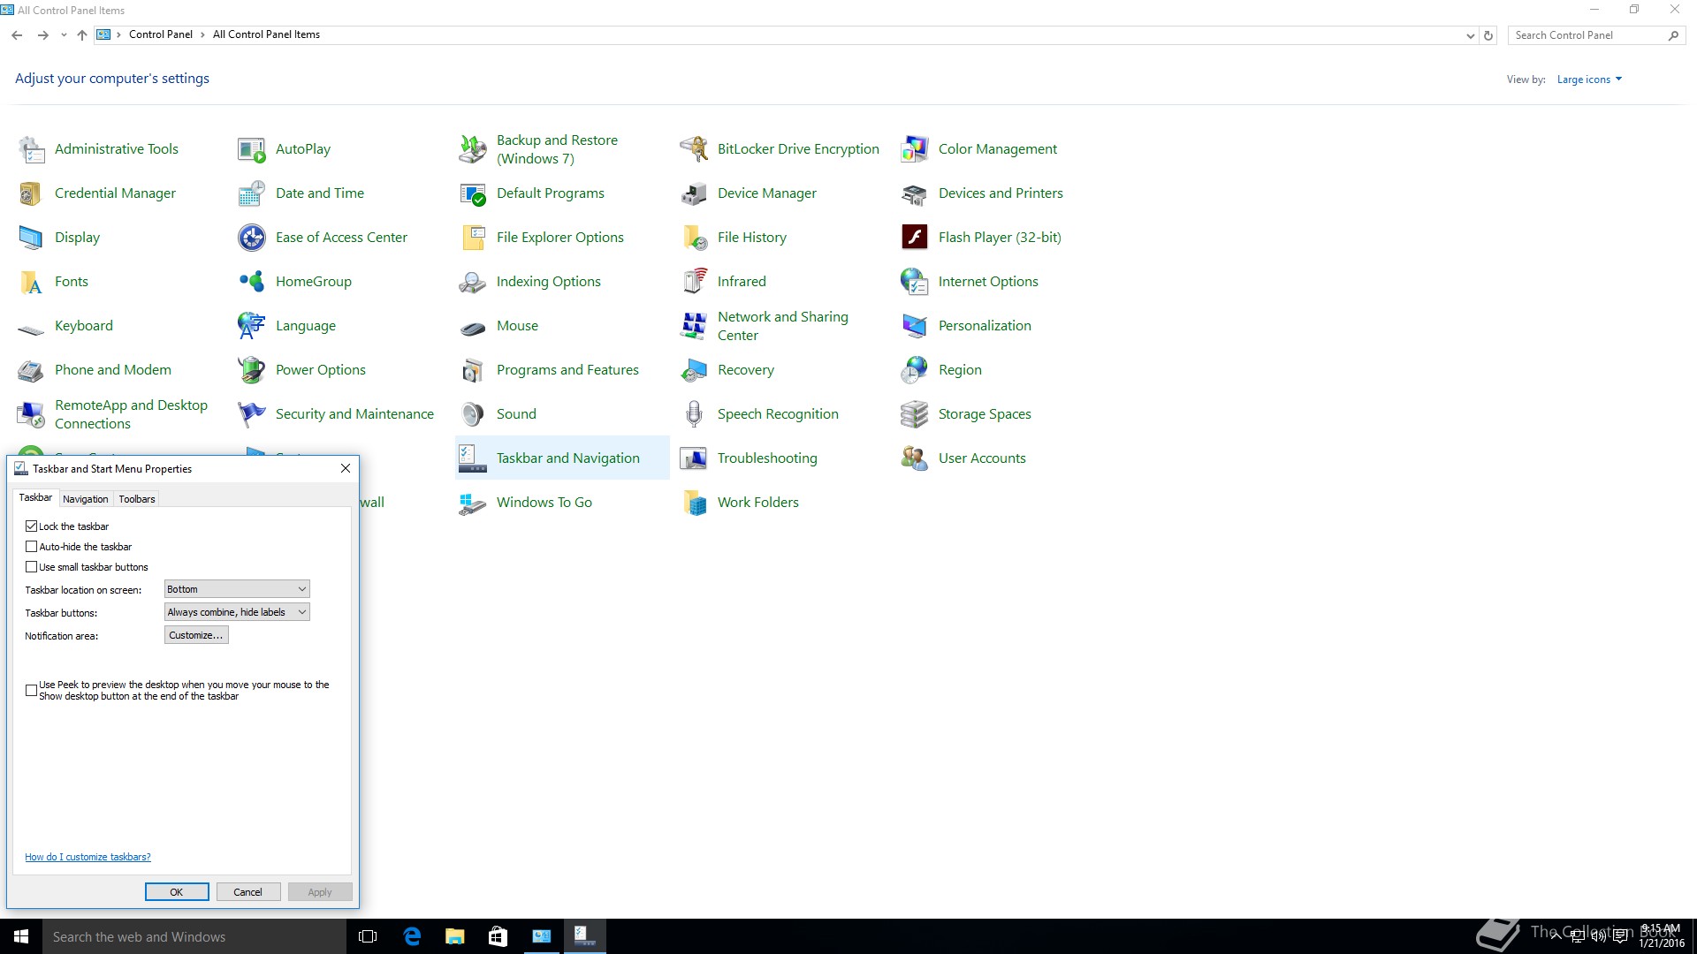Open the Fonts icon
Viewport: 1697px width, 954px height.
point(31,282)
